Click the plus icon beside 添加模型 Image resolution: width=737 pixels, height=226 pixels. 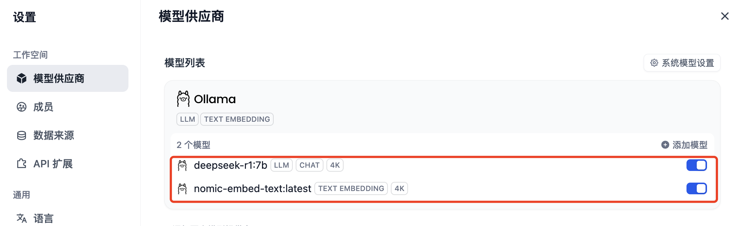(665, 145)
